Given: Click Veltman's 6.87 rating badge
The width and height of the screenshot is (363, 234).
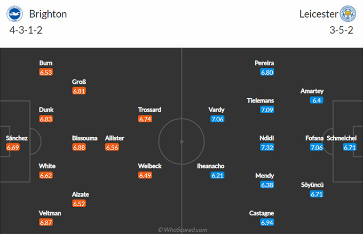Looking at the screenshot, I should 46,222.
